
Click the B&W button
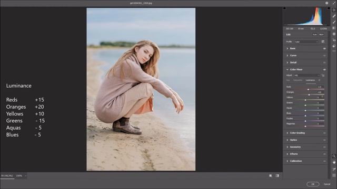click(x=321, y=35)
